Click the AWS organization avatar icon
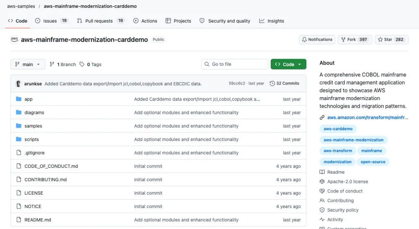Viewport: 419px width, 229px height. click(x=14, y=39)
